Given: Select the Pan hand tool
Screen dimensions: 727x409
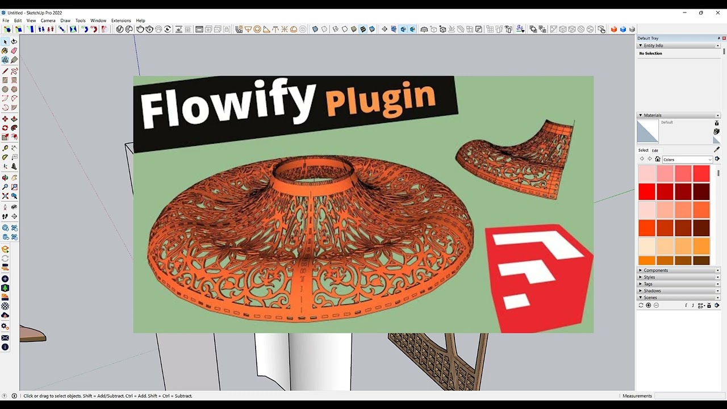Looking at the screenshot, I should [x=14, y=178].
